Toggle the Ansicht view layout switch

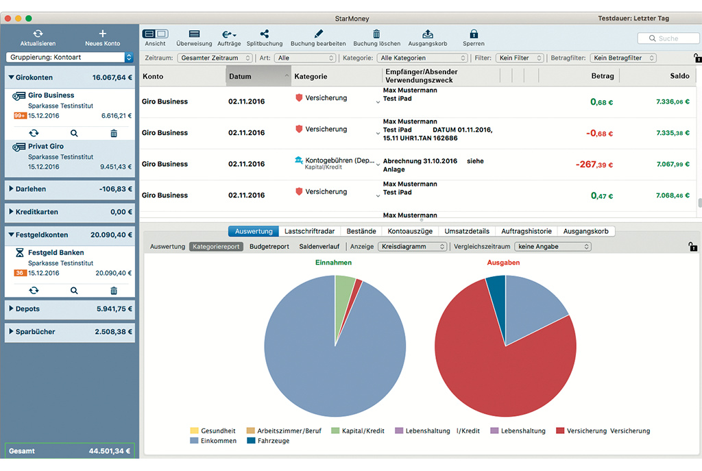point(155,34)
